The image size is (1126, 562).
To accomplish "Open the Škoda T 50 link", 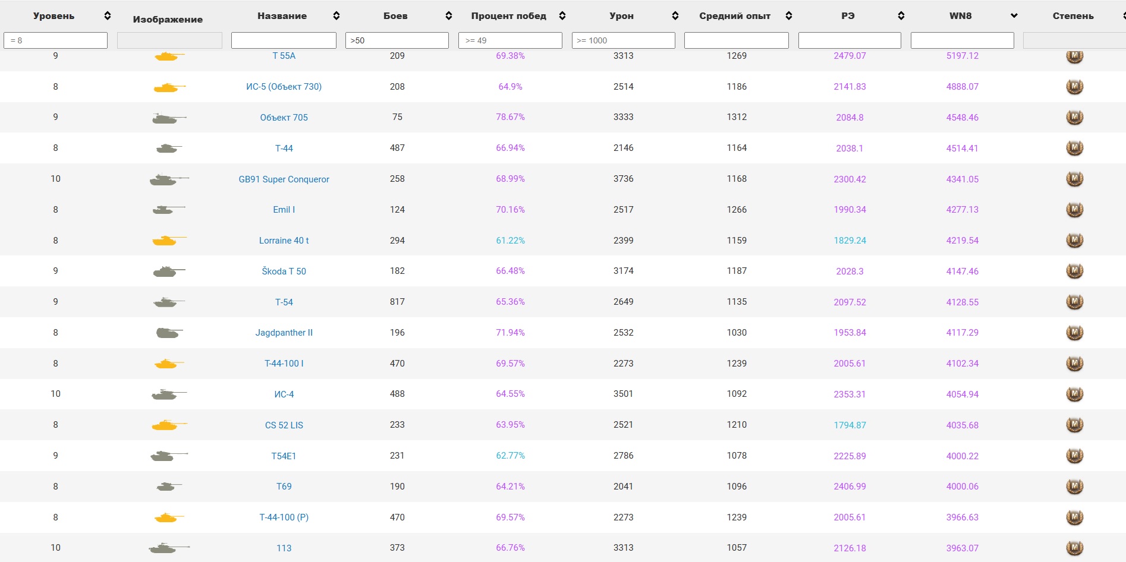I will (284, 271).
